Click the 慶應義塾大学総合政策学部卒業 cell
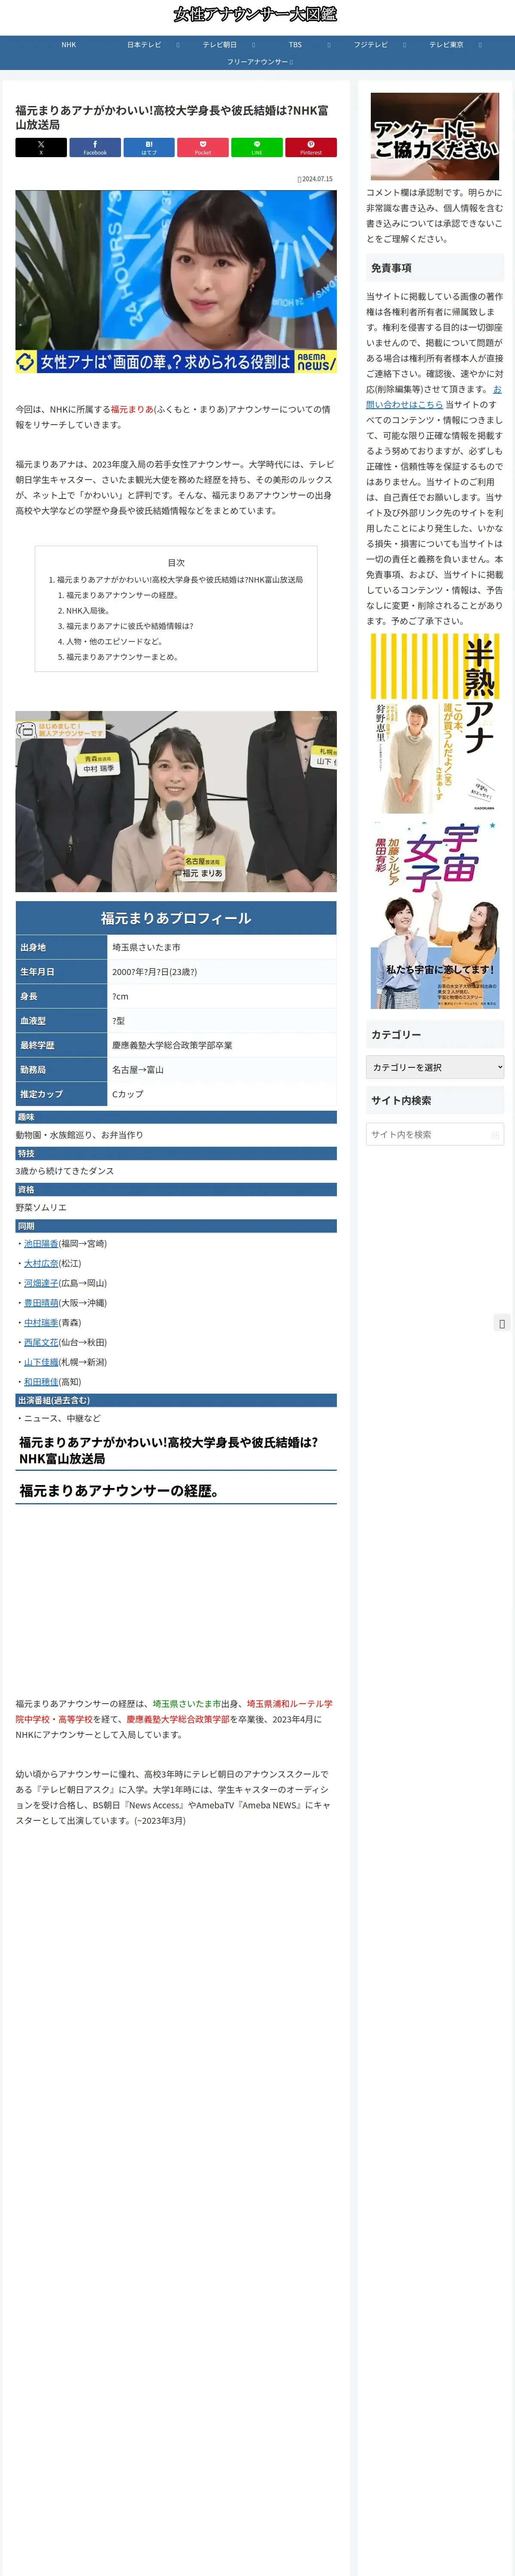 pos(222,1045)
